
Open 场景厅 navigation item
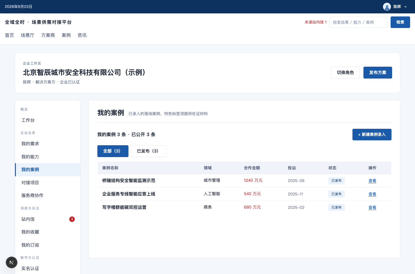[x=27, y=35]
